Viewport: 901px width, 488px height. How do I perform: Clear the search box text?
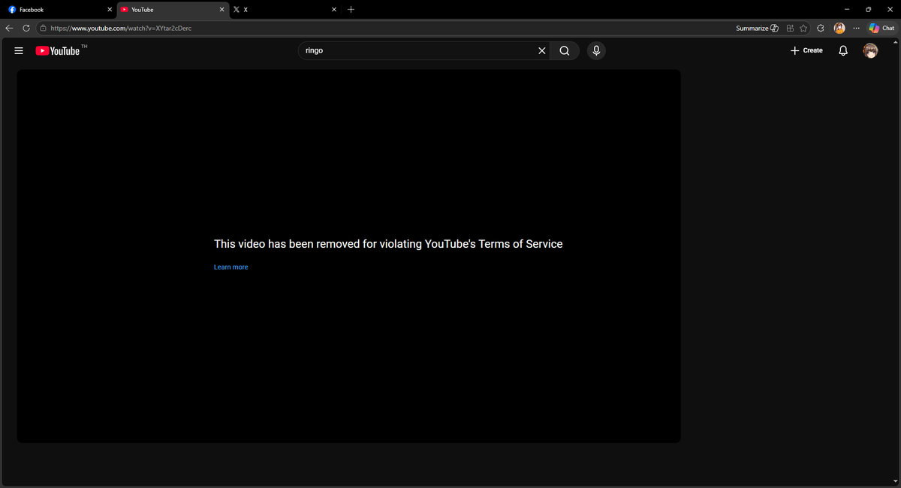point(542,50)
